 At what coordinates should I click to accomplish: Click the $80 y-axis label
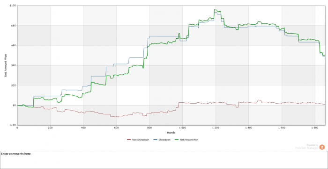(x=13, y=25)
